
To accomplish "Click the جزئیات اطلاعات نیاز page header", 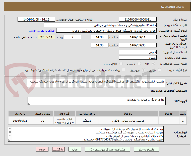I will 97,7.
